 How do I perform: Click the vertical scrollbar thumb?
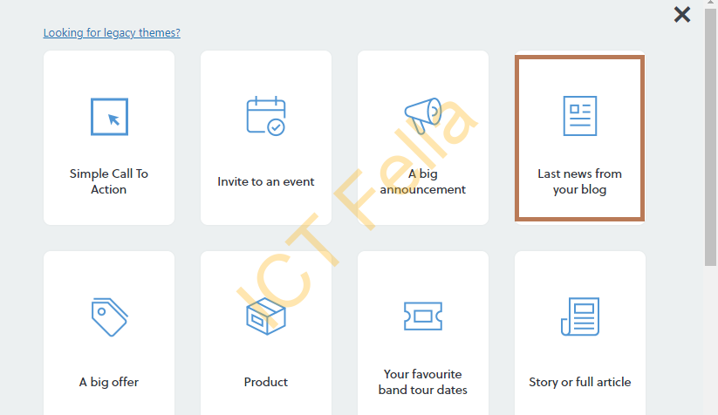pos(710,136)
